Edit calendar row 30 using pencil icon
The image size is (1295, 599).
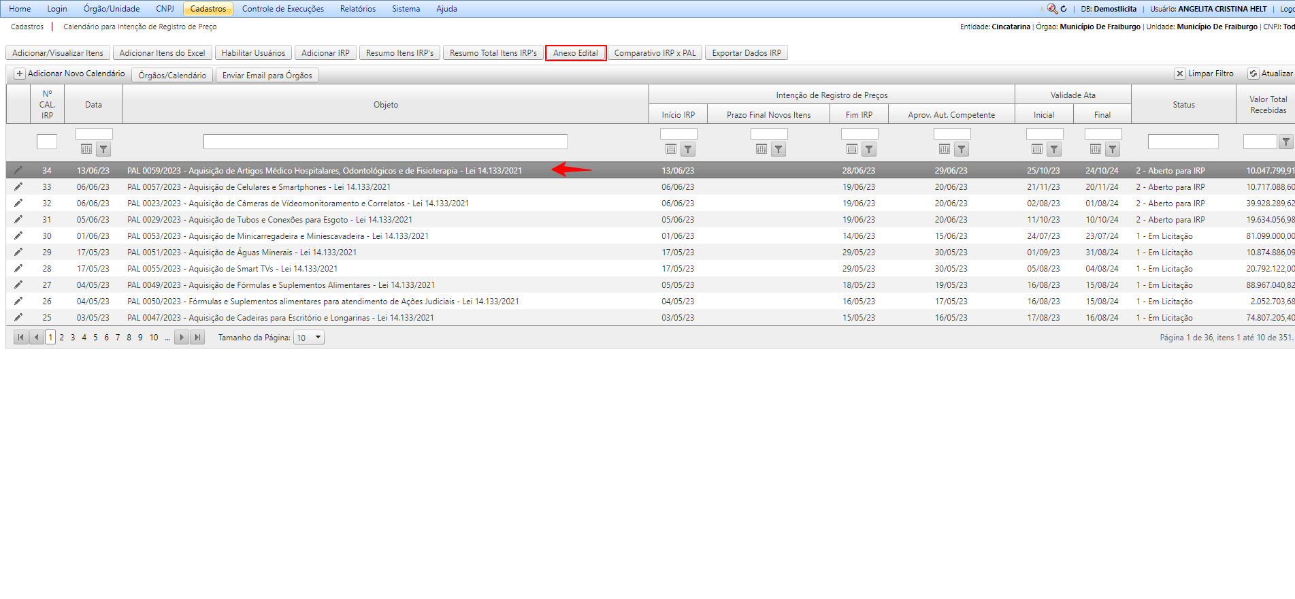click(x=18, y=236)
